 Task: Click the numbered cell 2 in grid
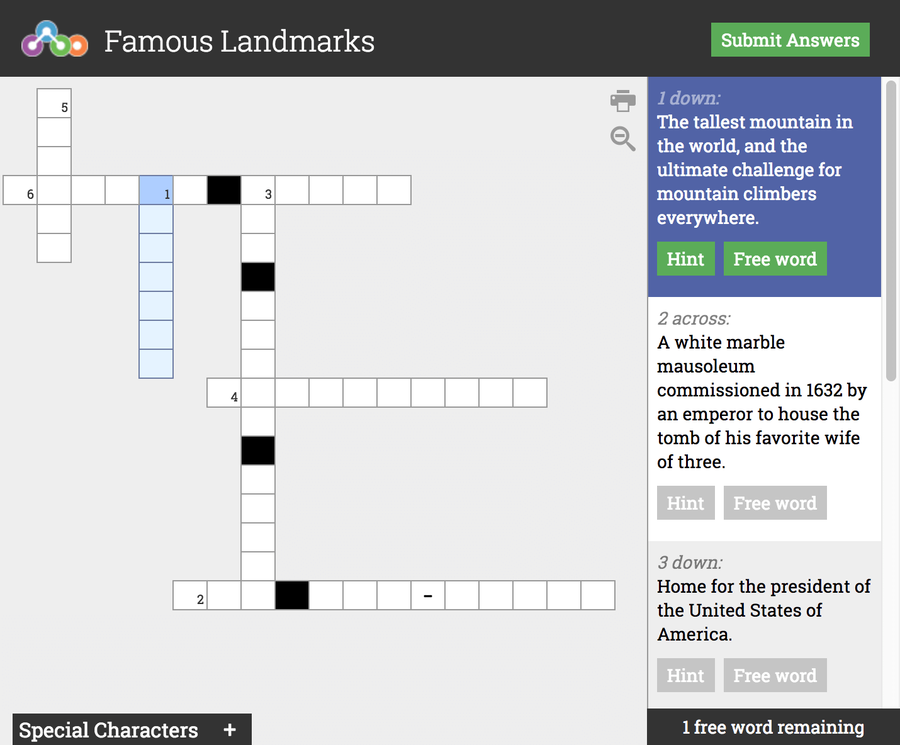(x=190, y=595)
